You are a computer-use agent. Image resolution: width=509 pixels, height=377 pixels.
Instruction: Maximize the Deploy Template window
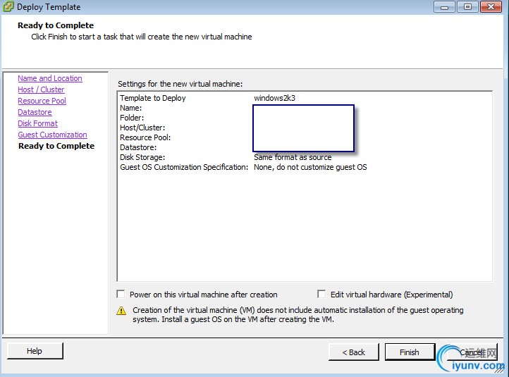pyautogui.click(x=467, y=7)
